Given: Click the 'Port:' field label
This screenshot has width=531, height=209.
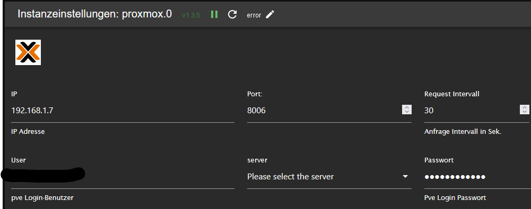Looking at the screenshot, I should (x=255, y=94).
